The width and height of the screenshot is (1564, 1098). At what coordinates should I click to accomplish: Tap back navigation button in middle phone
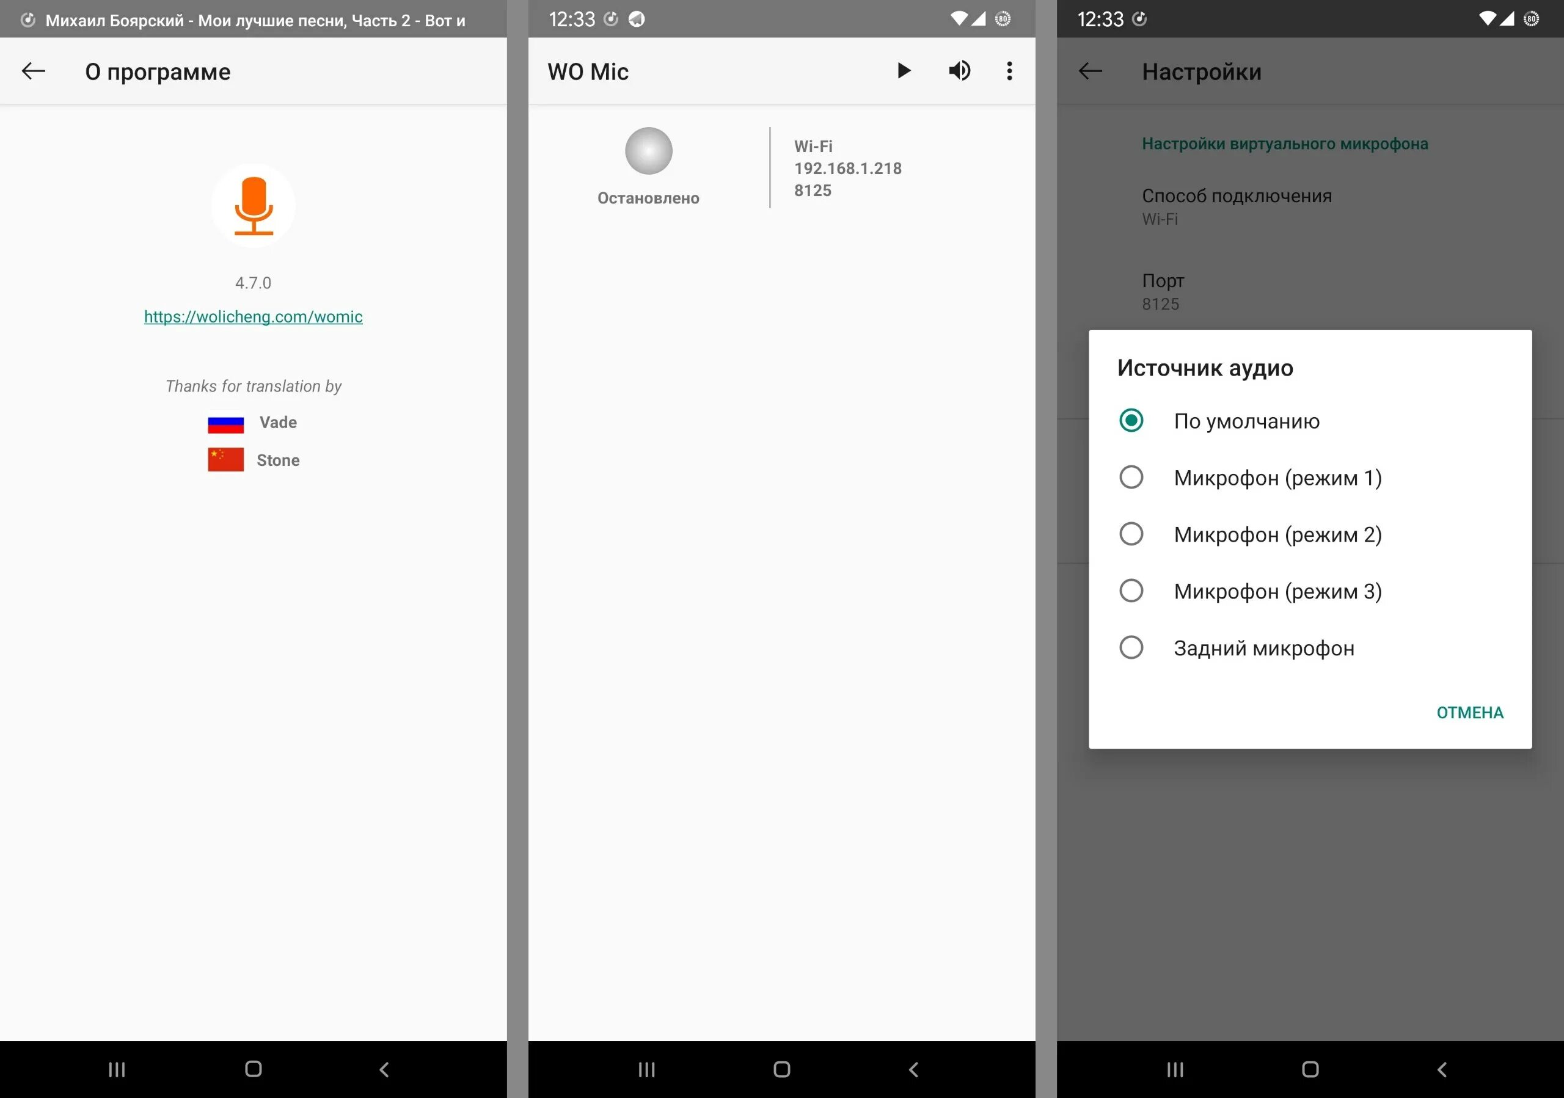coord(913,1069)
